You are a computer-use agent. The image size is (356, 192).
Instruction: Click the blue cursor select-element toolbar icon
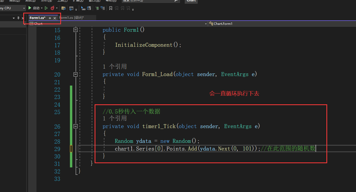83,8
